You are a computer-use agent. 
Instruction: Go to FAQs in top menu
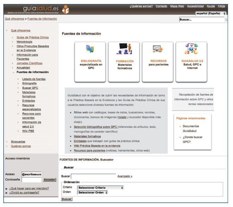221,6
